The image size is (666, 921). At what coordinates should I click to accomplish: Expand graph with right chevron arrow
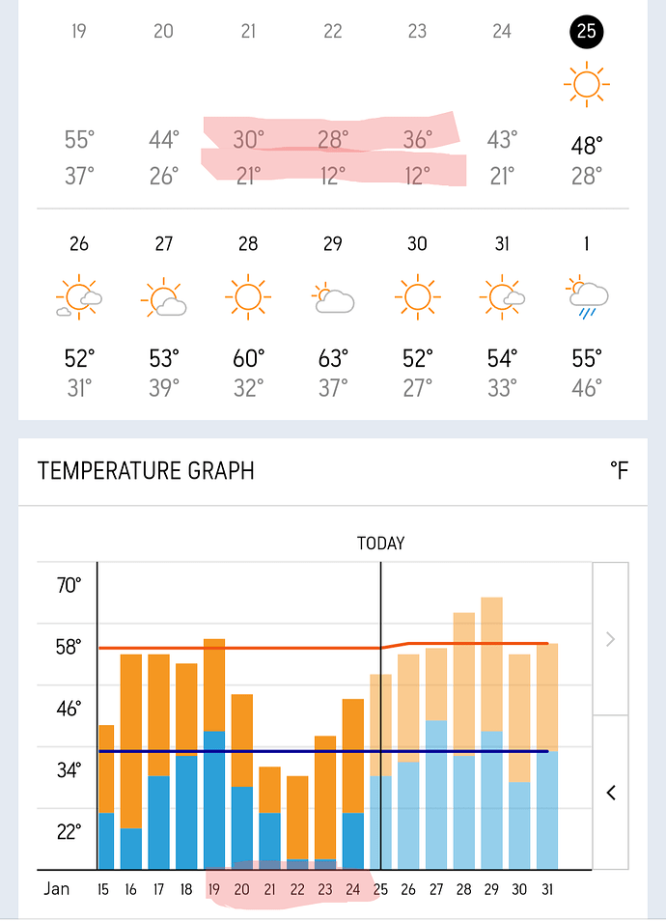tap(610, 638)
